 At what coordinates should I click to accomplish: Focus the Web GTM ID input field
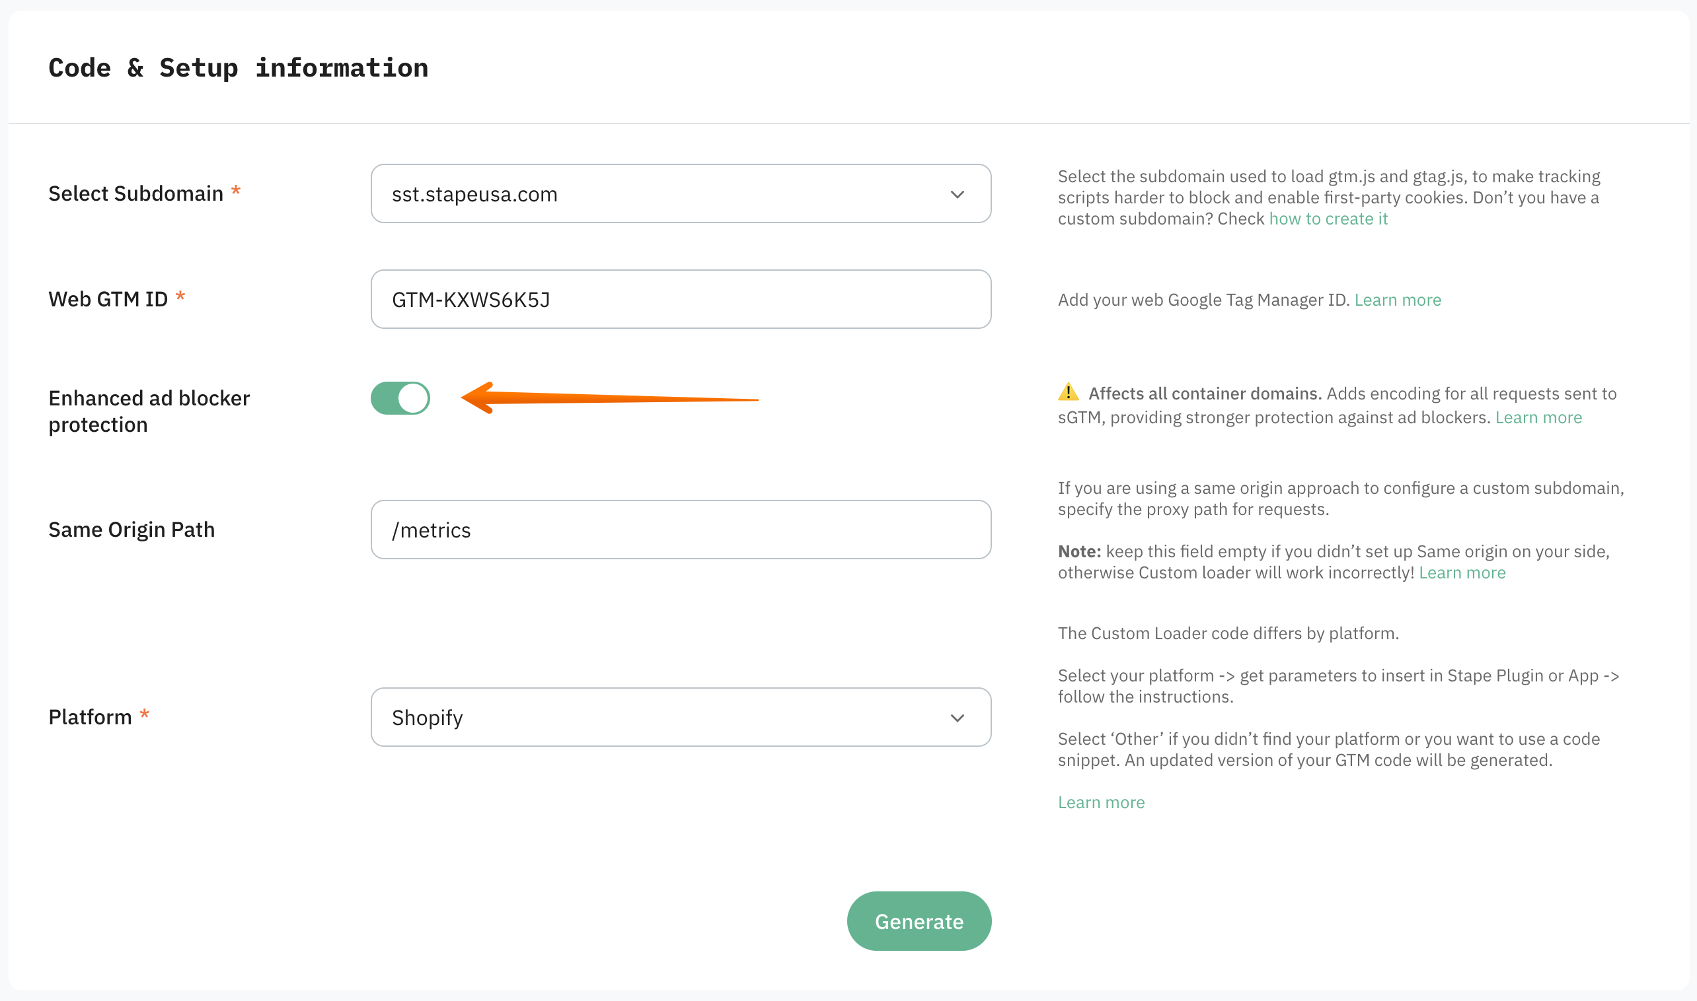(x=681, y=300)
